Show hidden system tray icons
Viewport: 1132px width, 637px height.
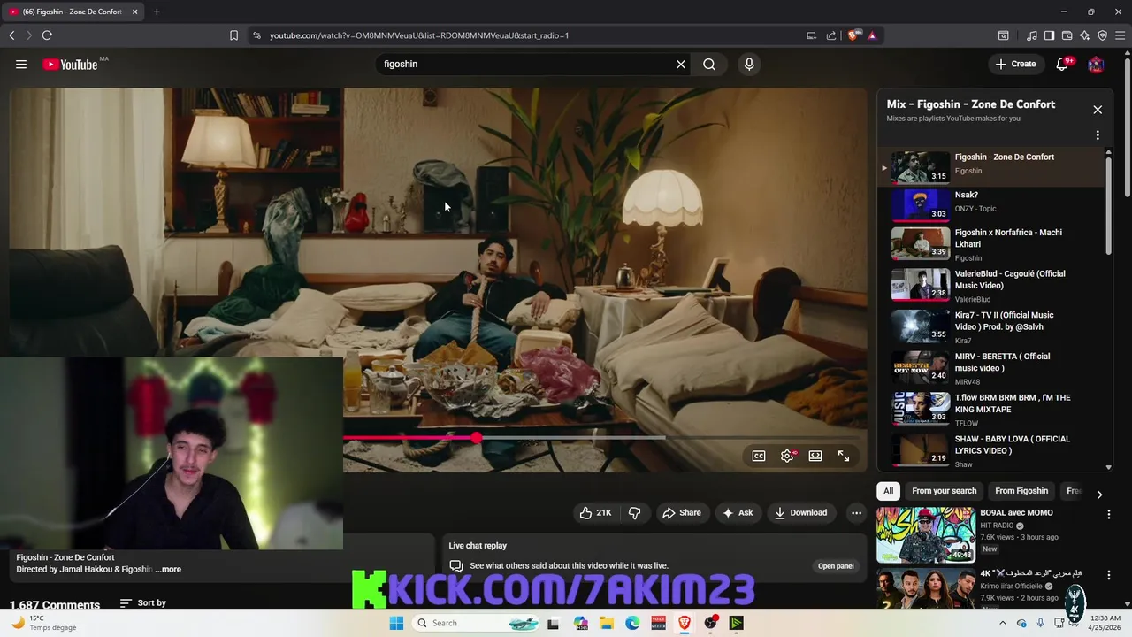pyautogui.click(x=1002, y=623)
